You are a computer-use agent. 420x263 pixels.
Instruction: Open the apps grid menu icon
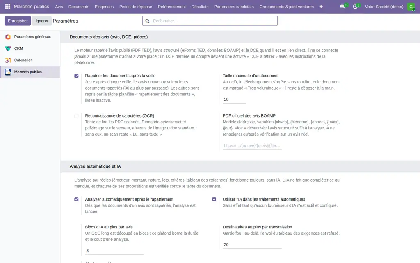[x=7, y=7]
